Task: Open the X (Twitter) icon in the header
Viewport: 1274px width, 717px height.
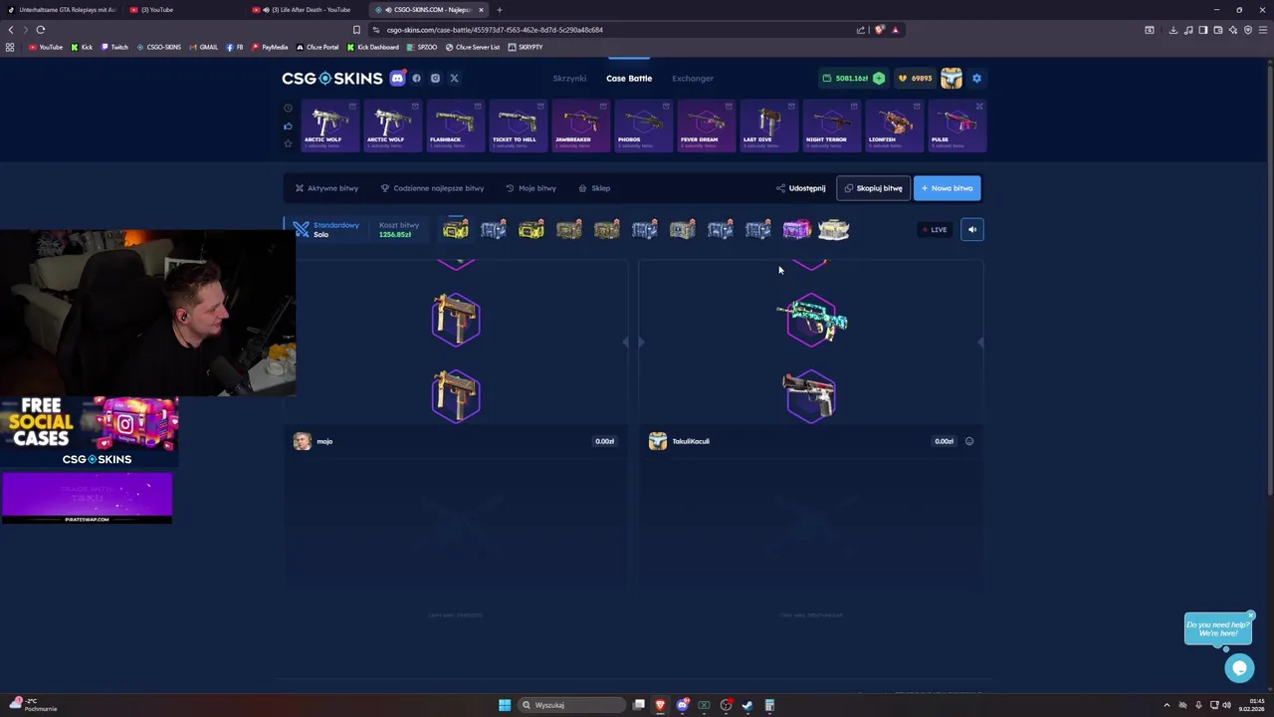Action: point(454,78)
